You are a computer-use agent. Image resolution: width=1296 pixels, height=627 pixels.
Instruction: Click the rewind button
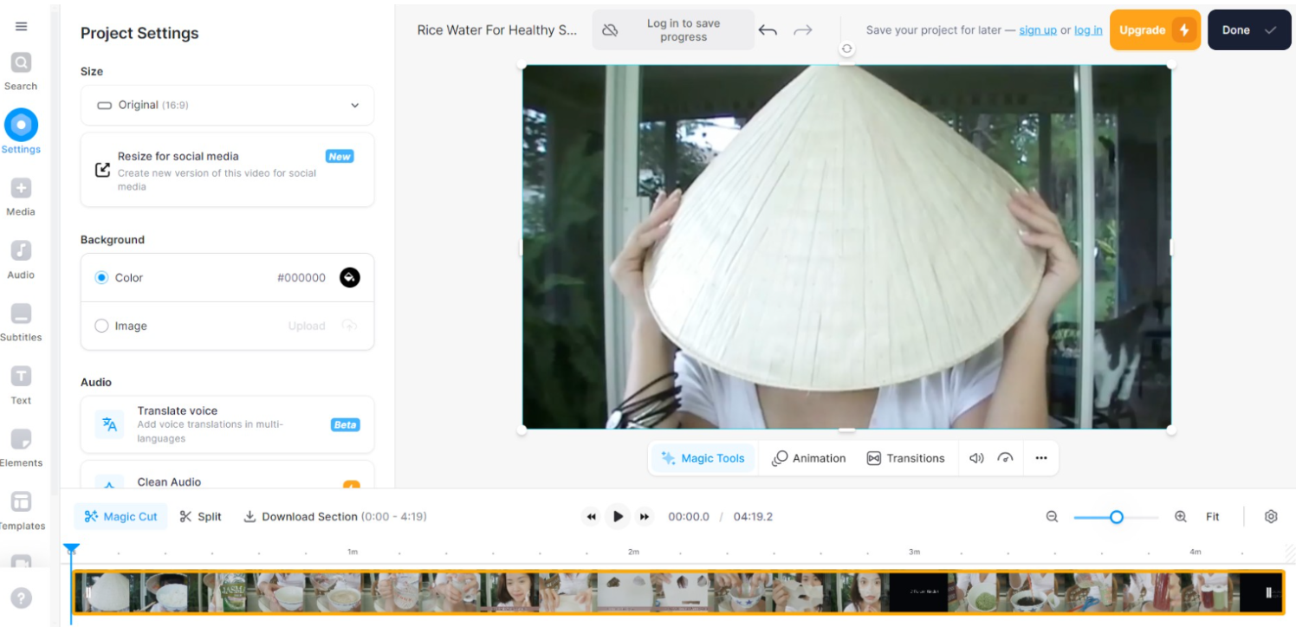pyautogui.click(x=591, y=517)
